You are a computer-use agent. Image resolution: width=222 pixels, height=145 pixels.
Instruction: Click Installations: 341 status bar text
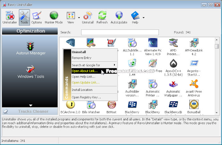[13, 141]
